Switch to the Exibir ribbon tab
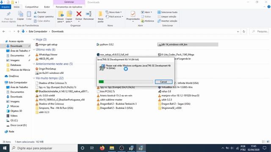Viewport: 271px width, 152px height. [x=47, y=7]
